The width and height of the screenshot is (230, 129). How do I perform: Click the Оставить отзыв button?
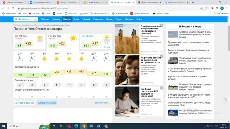point(47,103)
